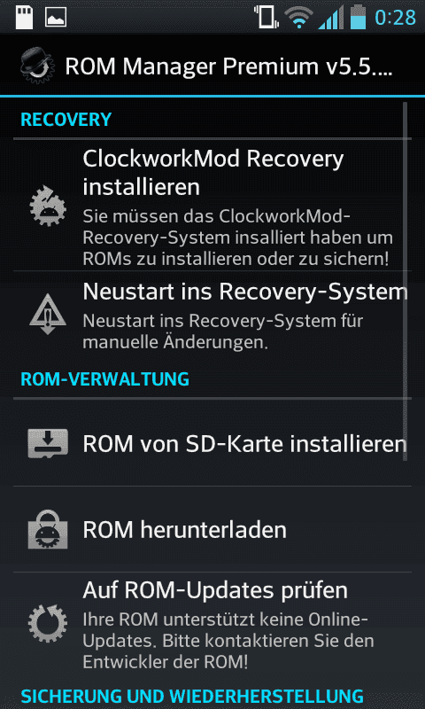Tap the SD card notification icon
425x709 pixels.
click(x=24, y=17)
